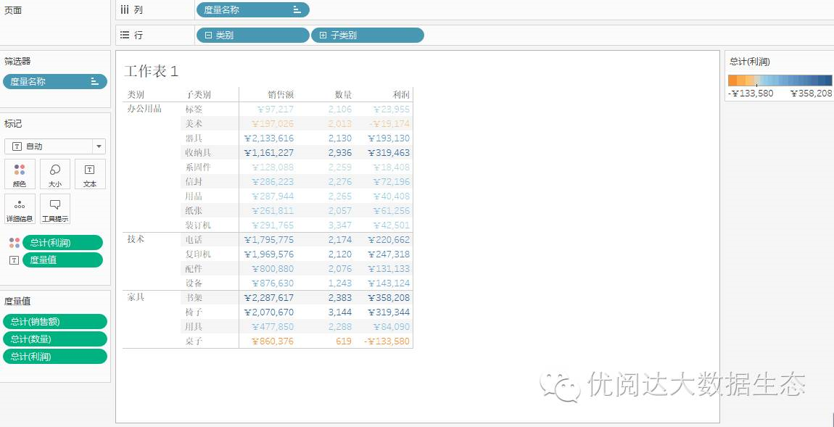The height and width of the screenshot is (427, 834).
Task: Select the 类别 pill on rows shelf
Action: click(252, 35)
